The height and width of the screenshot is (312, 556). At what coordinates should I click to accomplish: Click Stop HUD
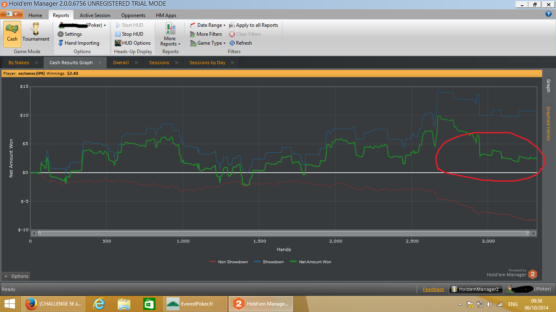(129, 34)
